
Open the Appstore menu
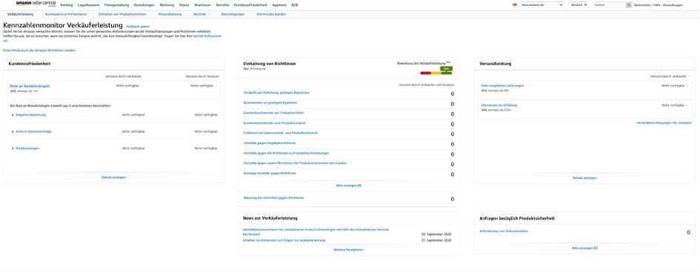tap(279, 5)
